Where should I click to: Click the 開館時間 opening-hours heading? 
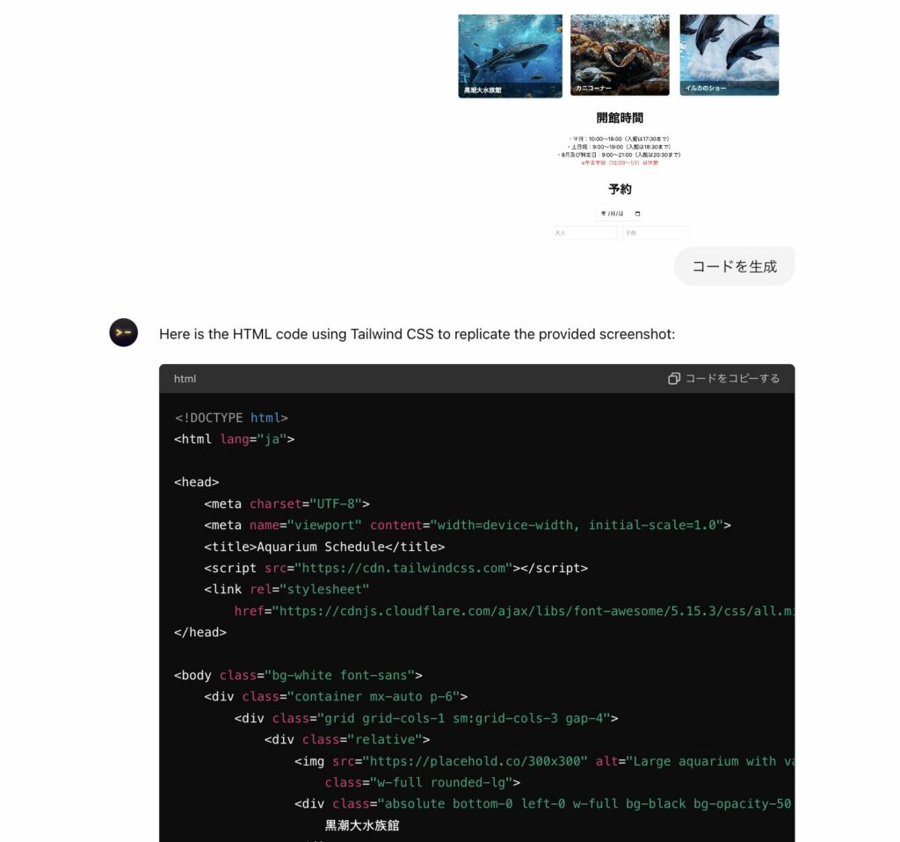[x=619, y=117]
